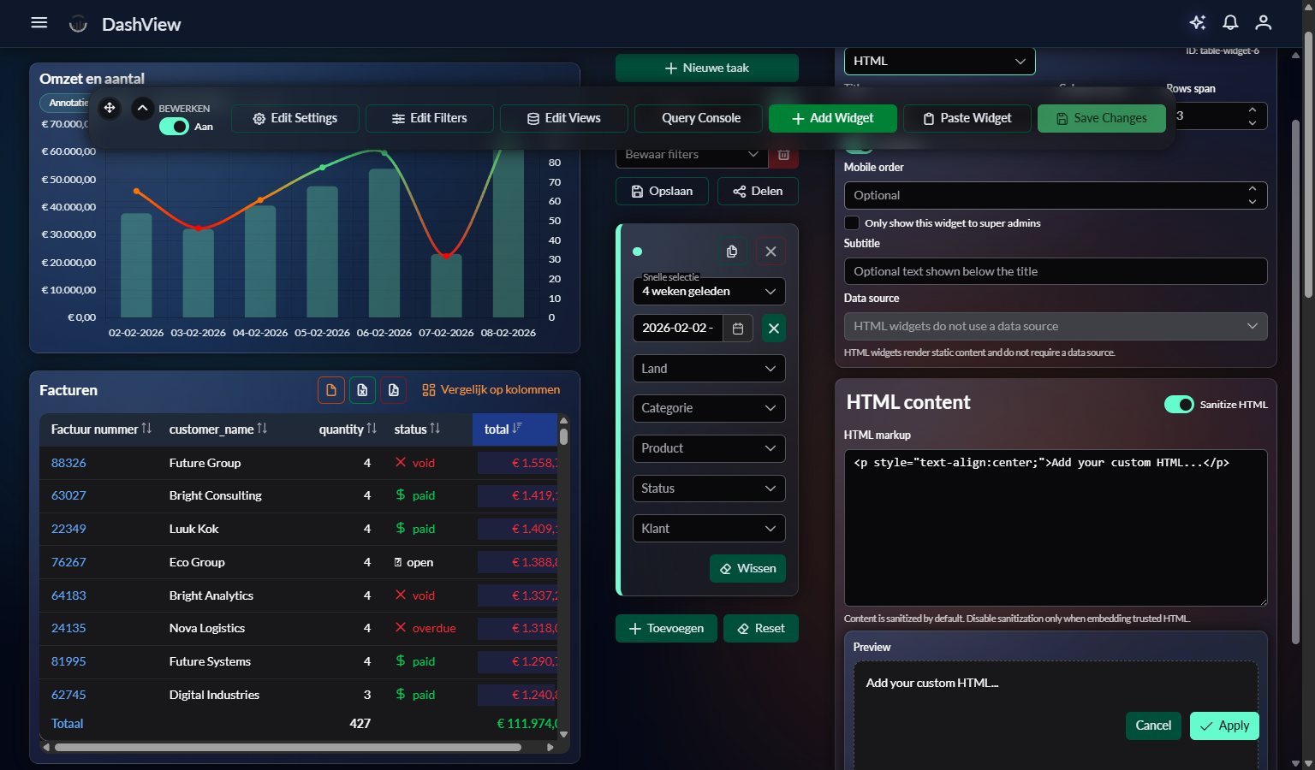1315x770 pixels.
Task: Open the hamburger navigation menu
Action: click(39, 22)
